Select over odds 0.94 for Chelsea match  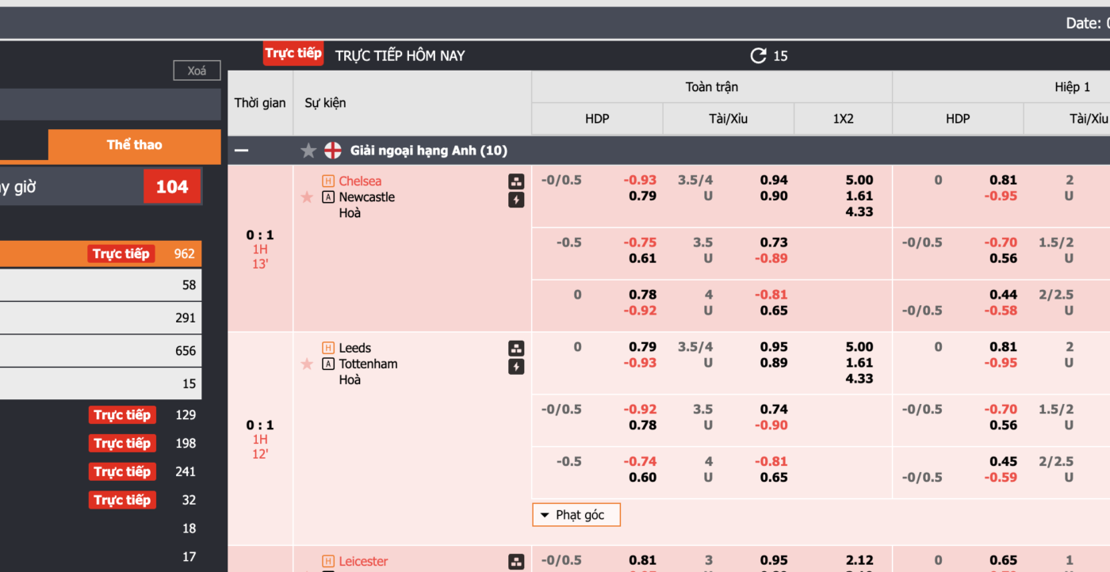774,180
